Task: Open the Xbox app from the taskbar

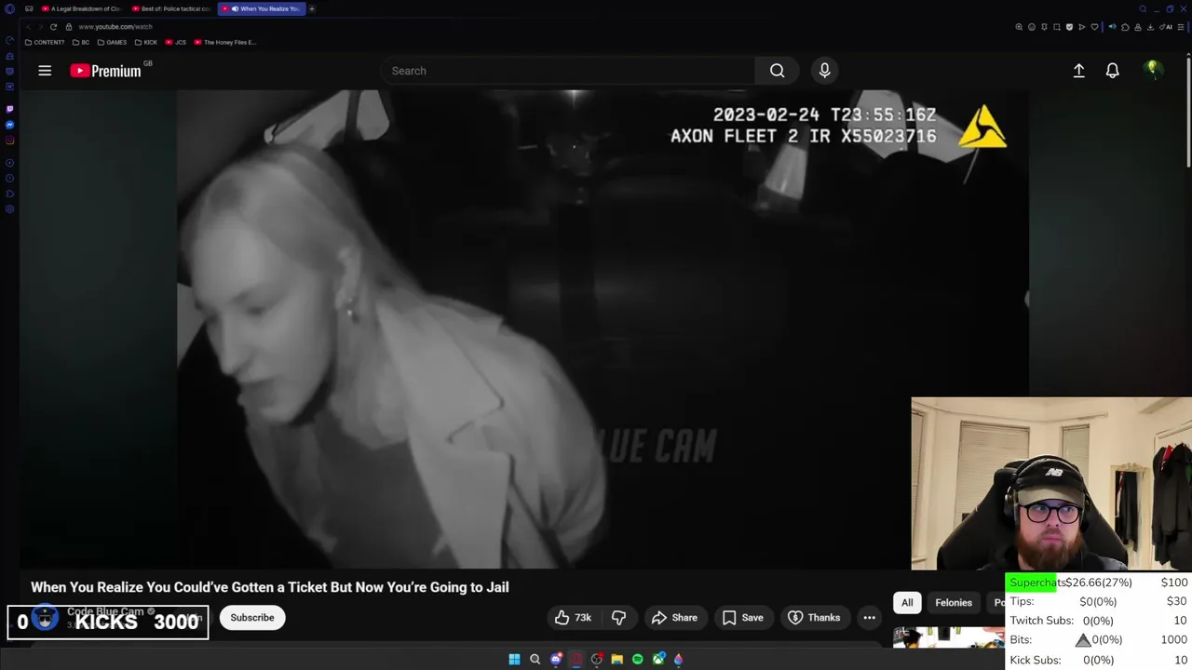Action: click(658, 659)
